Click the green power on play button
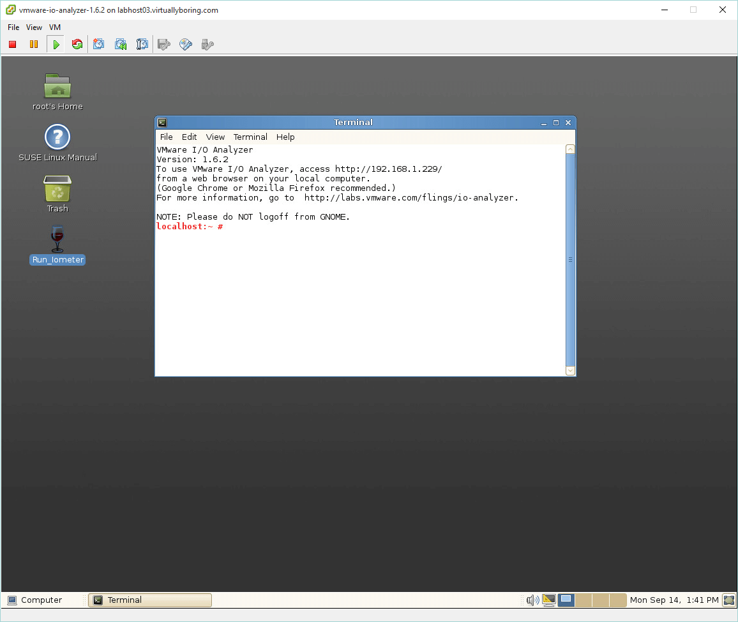Viewport: 738px width, 622px height. (x=56, y=44)
